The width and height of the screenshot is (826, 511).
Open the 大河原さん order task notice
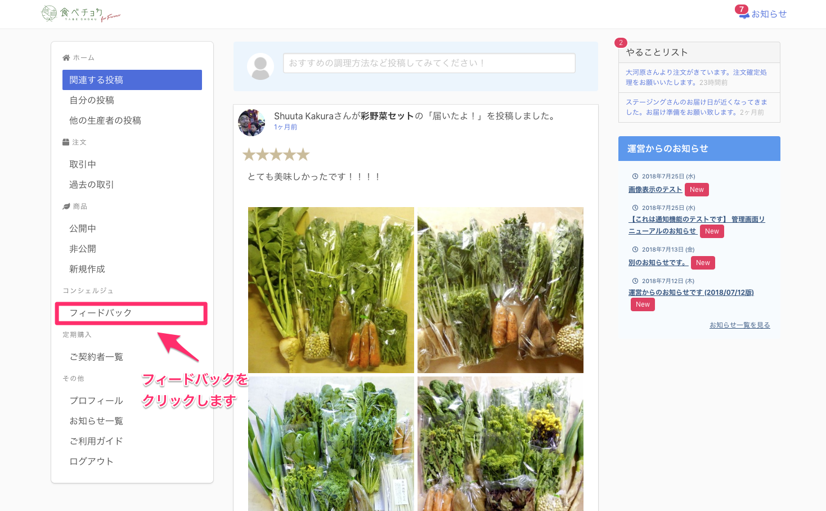click(x=695, y=77)
